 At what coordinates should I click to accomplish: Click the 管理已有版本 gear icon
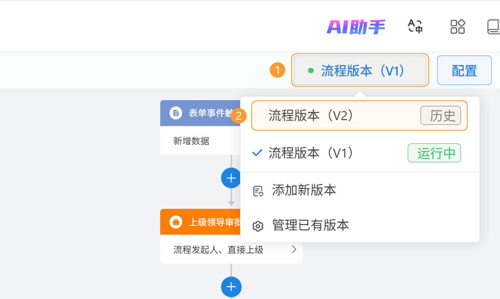tap(258, 225)
